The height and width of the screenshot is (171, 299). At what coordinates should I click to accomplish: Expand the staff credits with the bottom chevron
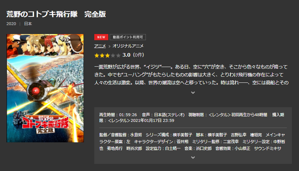[x=193, y=157]
